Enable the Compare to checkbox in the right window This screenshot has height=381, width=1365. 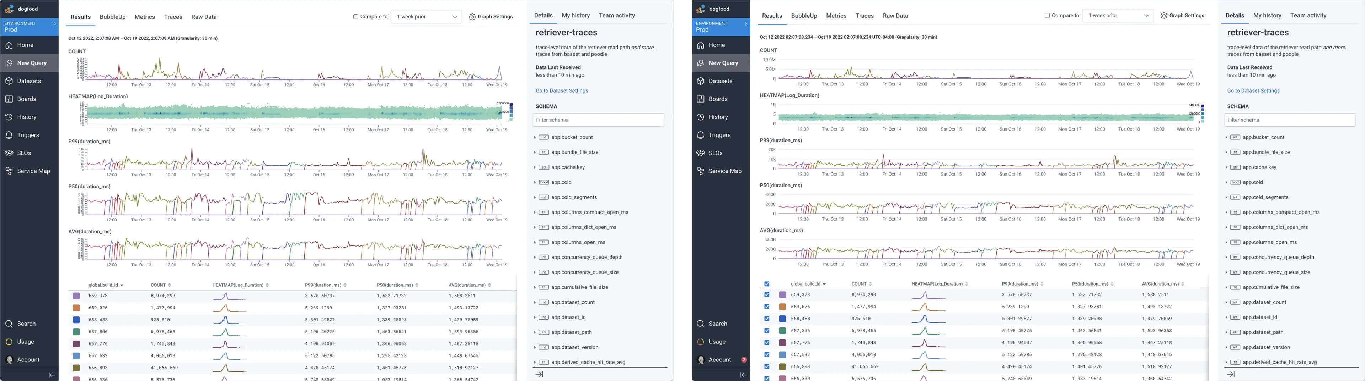(1046, 16)
